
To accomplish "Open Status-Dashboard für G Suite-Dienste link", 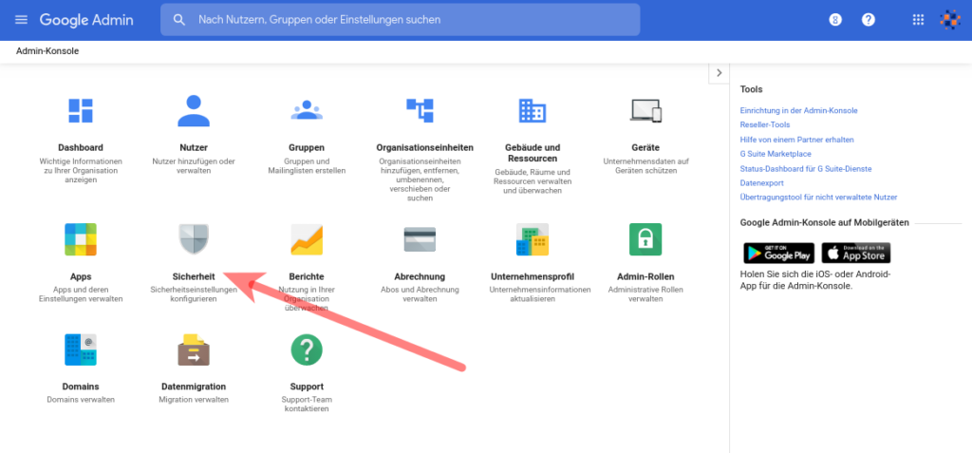I will pos(806,169).
